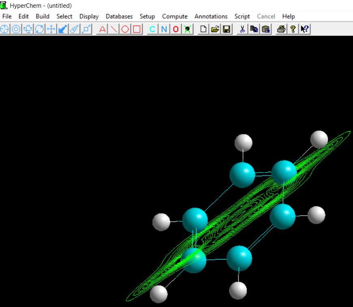
Task: Print the workspace with the printer icon
Action: (282, 29)
